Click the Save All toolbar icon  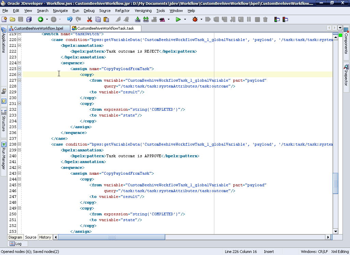[29, 19]
